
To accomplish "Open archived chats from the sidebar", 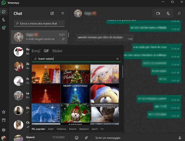I will [x=4, y=120].
